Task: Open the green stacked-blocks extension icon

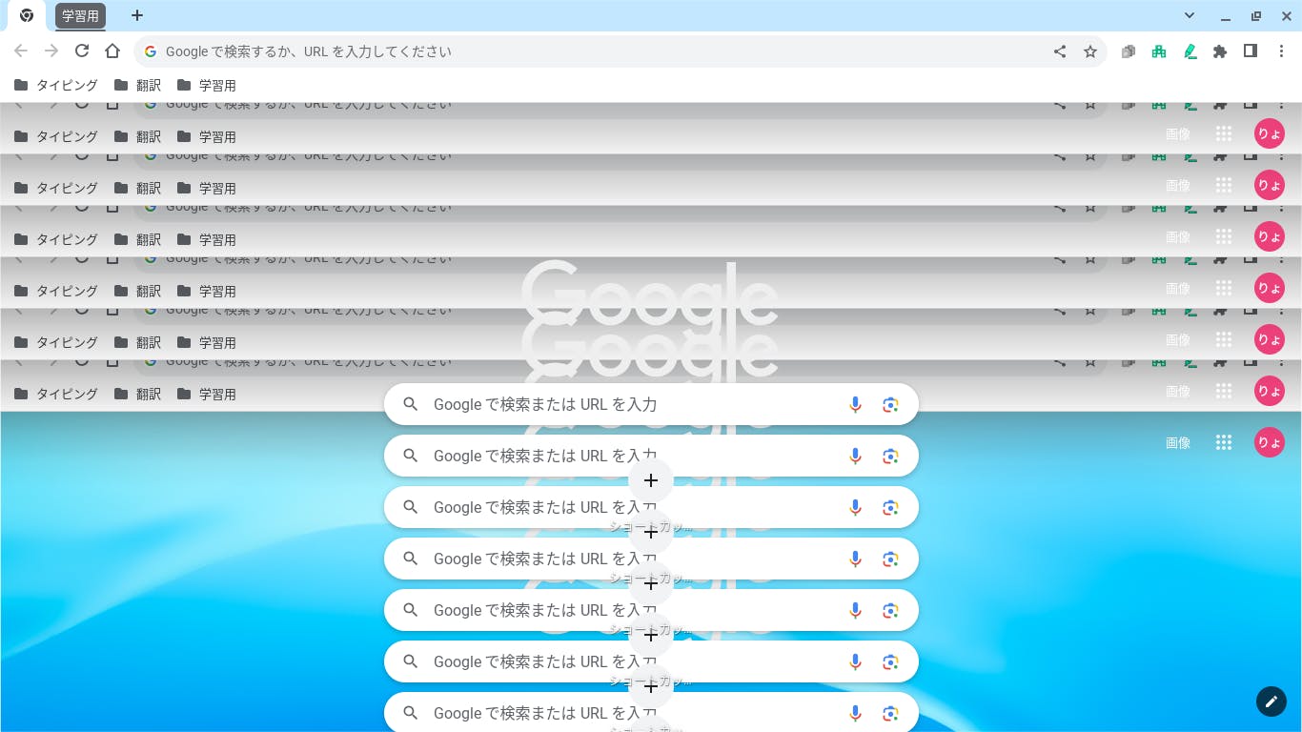Action: tap(1159, 51)
